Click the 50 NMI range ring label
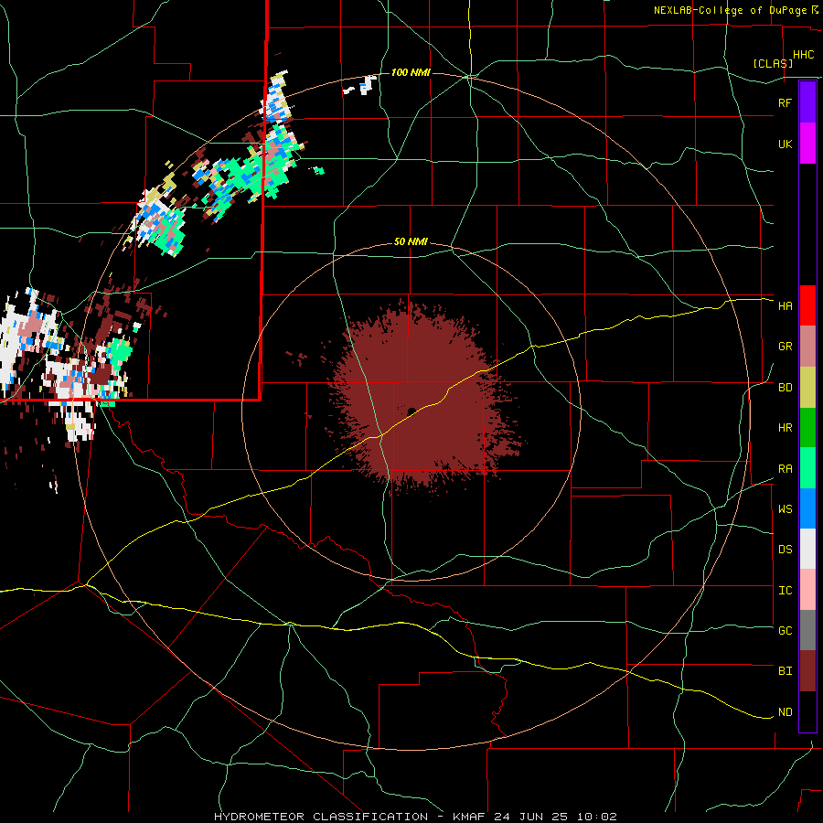 point(411,242)
